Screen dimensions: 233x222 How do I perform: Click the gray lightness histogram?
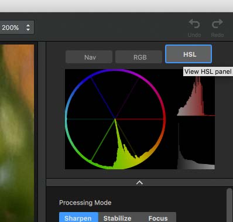click(196, 146)
